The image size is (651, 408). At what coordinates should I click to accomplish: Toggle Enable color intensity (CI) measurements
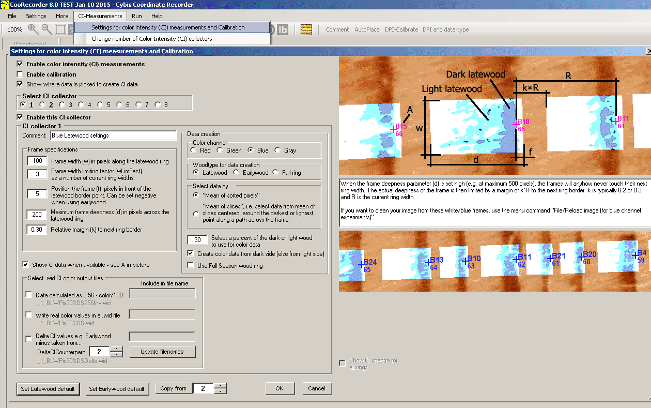tap(20, 64)
